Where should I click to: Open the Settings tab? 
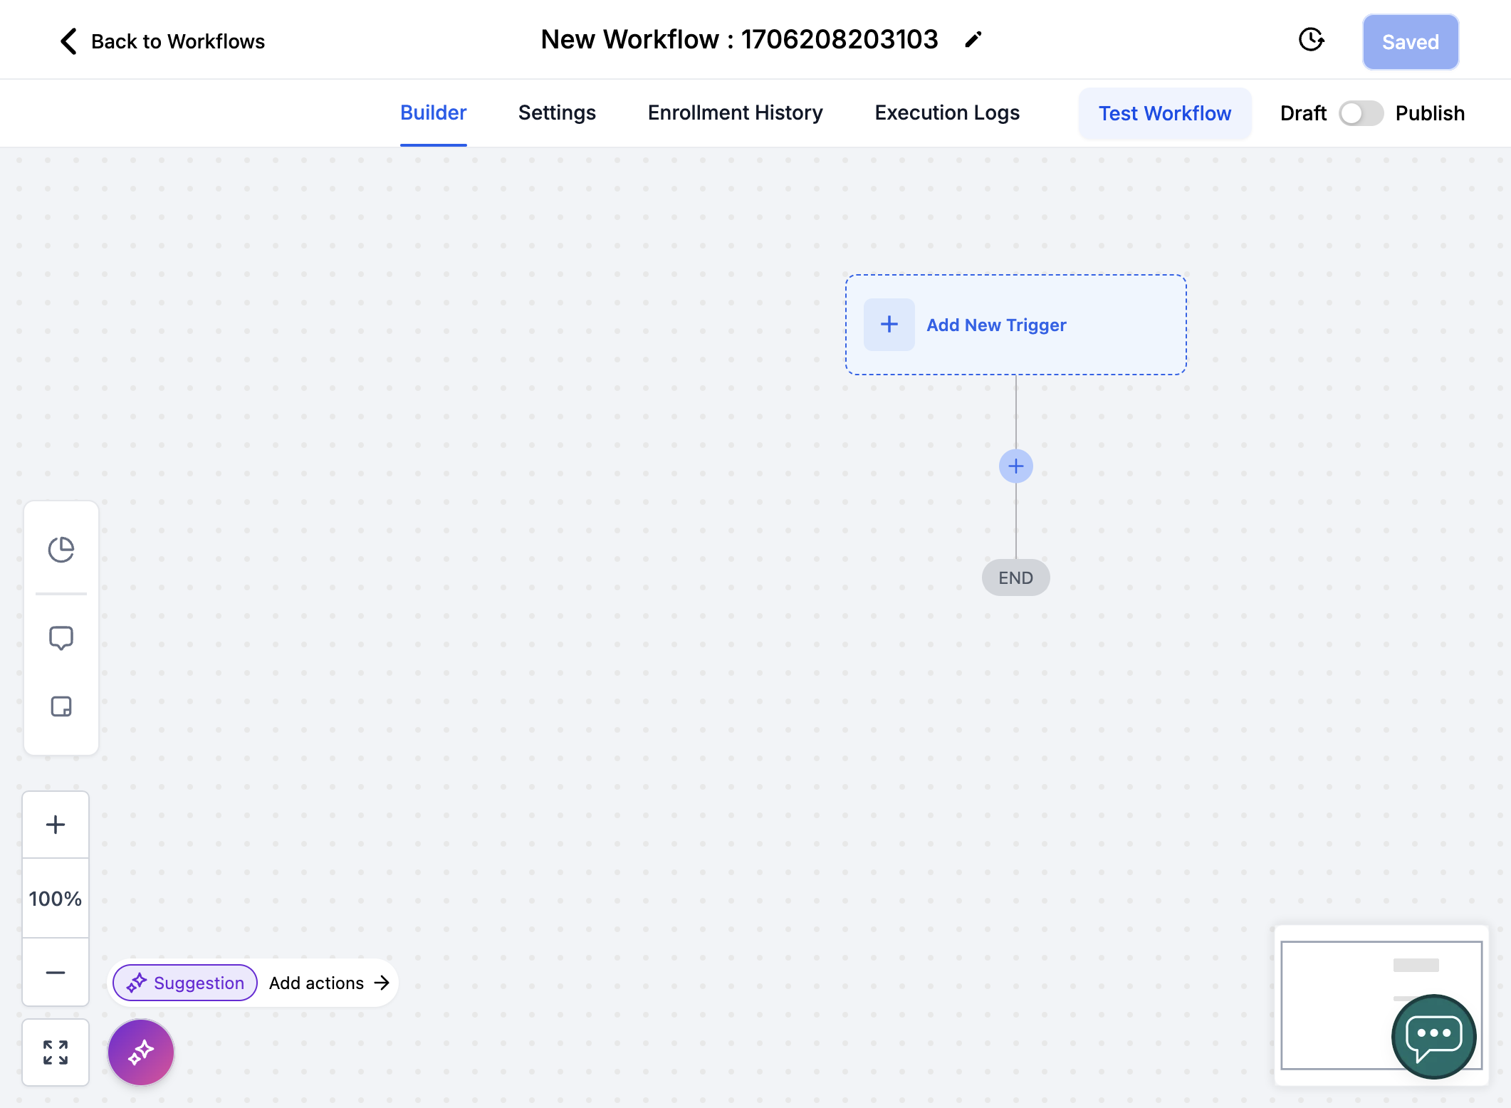click(557, 113)
